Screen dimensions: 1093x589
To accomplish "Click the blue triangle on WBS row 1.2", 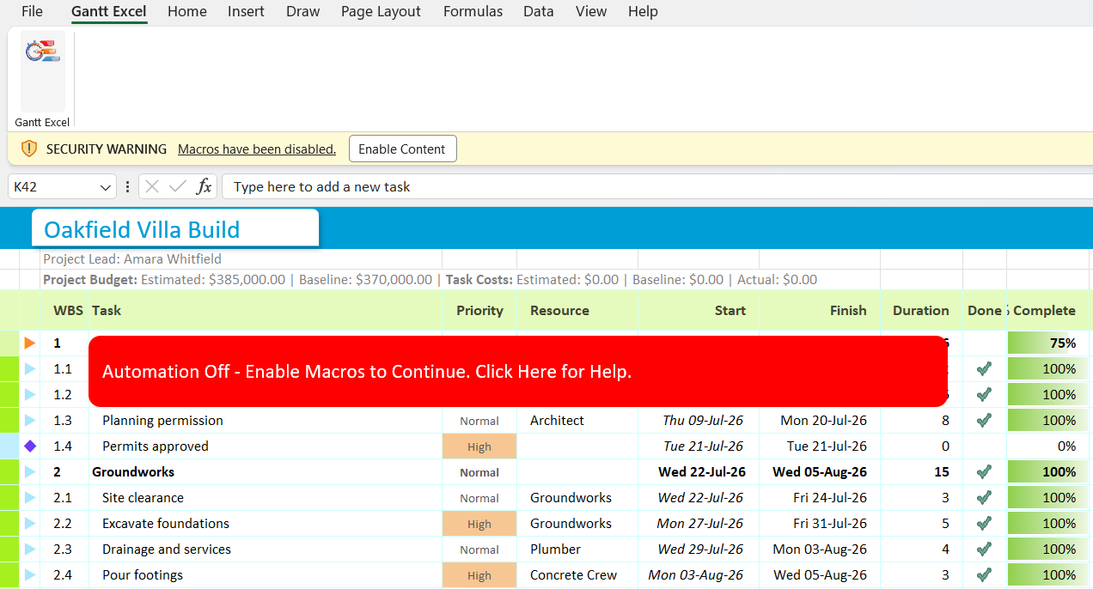I will 30,394.
